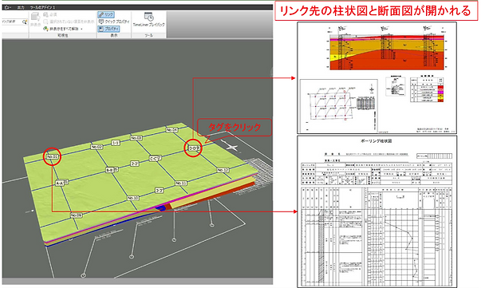Click the No.01 boring tag
481x288 pixels.
52,156
